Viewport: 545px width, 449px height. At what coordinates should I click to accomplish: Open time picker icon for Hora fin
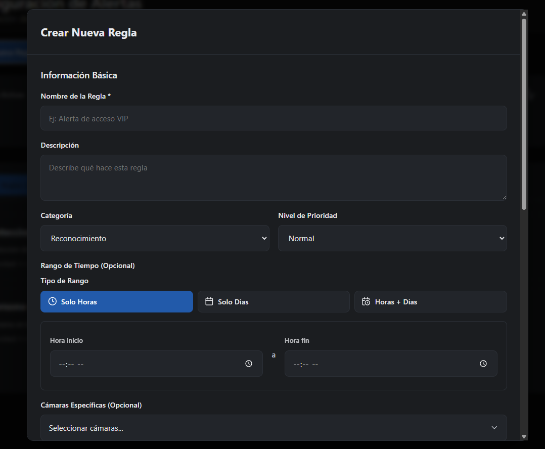(x=483, y=364)
